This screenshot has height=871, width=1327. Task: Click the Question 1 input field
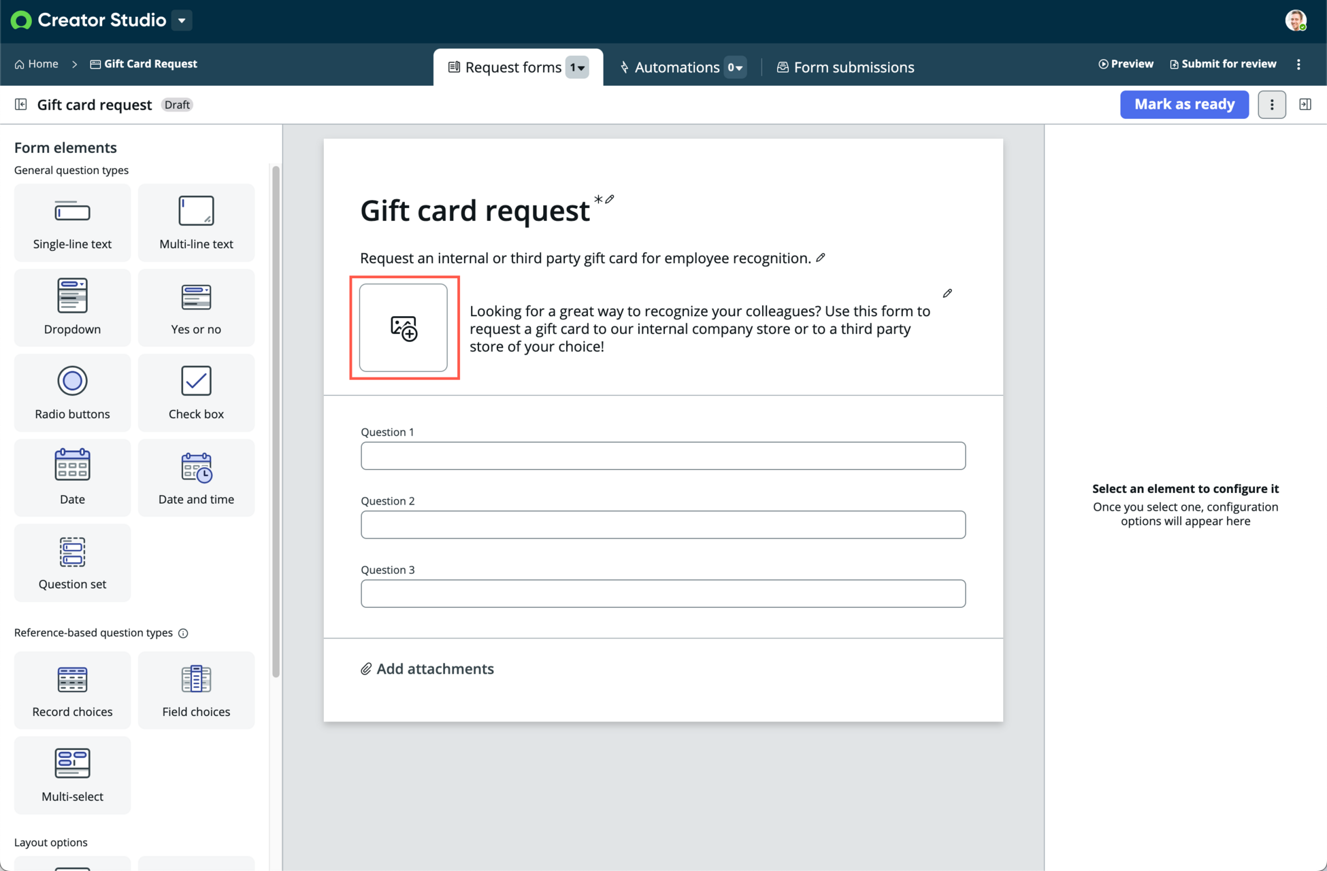[x=663, y=456]
